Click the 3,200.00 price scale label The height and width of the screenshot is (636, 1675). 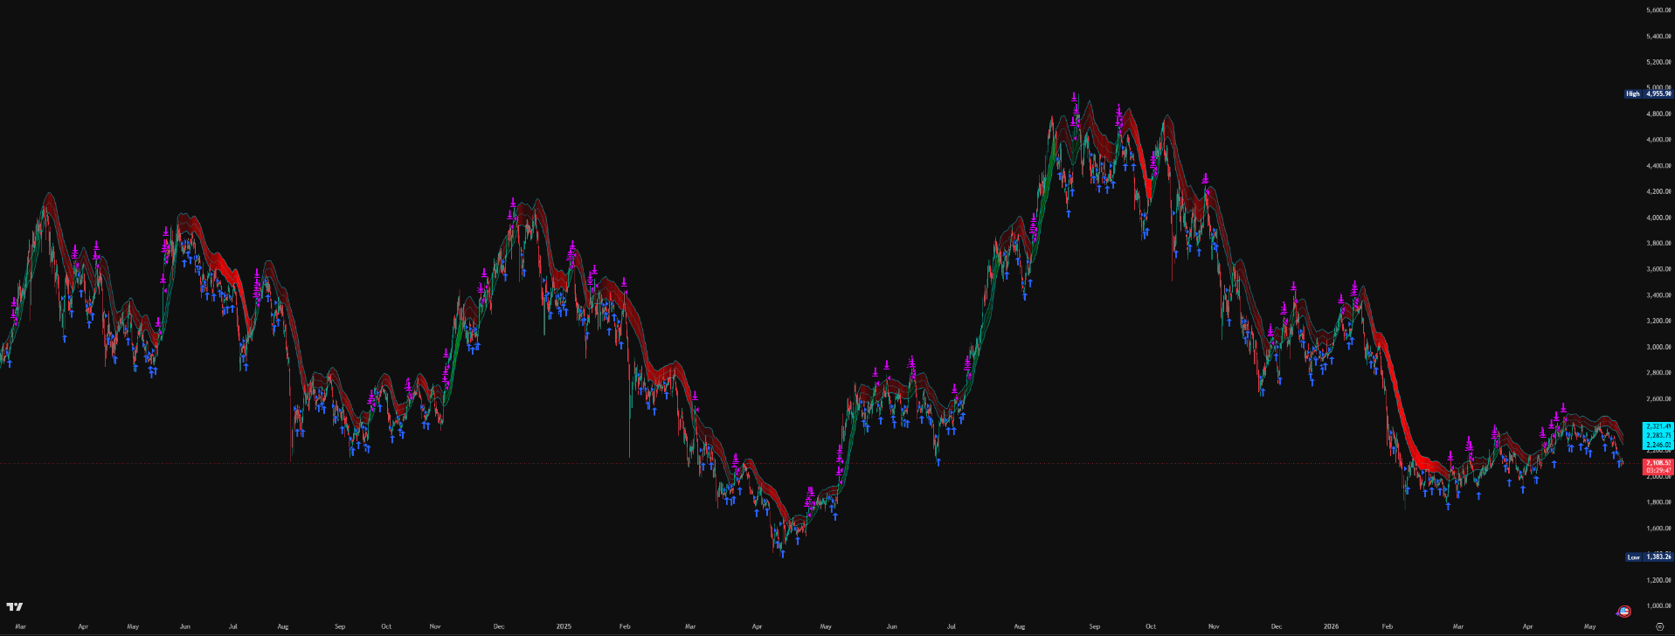click(x=1658, y=321)
